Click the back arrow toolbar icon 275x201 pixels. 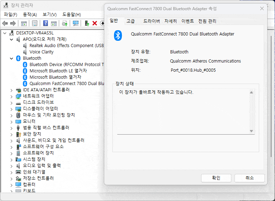pyautogui.click(x=5, y=23)
